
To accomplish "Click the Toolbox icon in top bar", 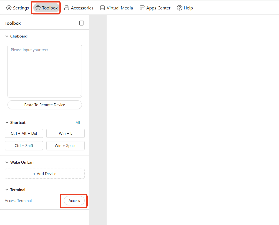I will click(38, 8).
